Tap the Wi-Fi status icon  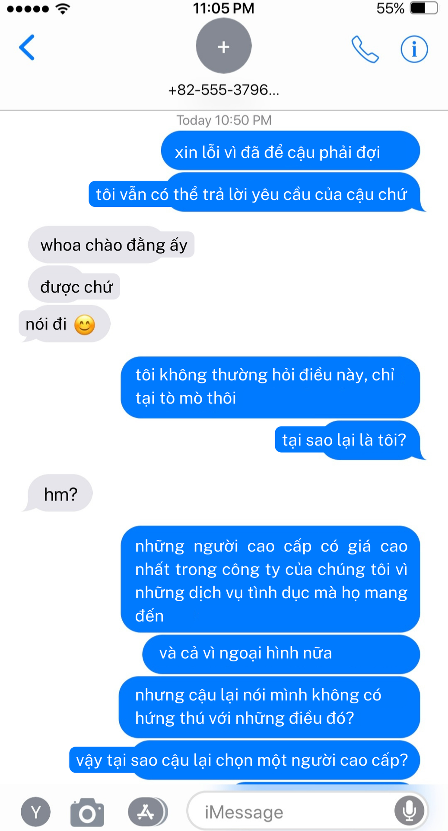tap(63, 8)
